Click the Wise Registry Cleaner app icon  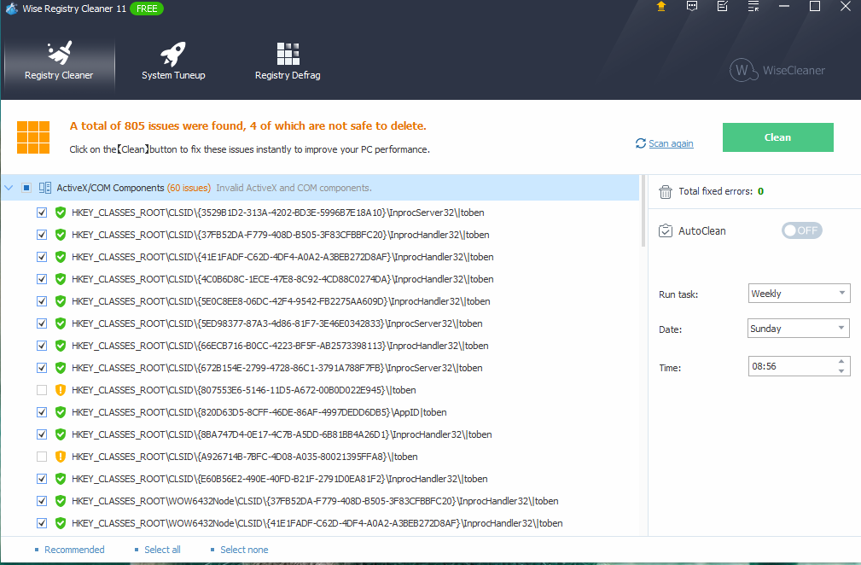(x=12, y=9)
